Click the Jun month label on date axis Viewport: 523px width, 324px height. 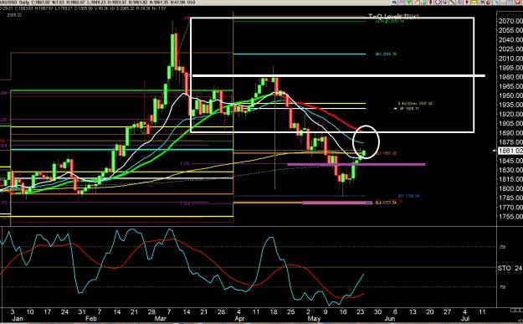point(390,318)
